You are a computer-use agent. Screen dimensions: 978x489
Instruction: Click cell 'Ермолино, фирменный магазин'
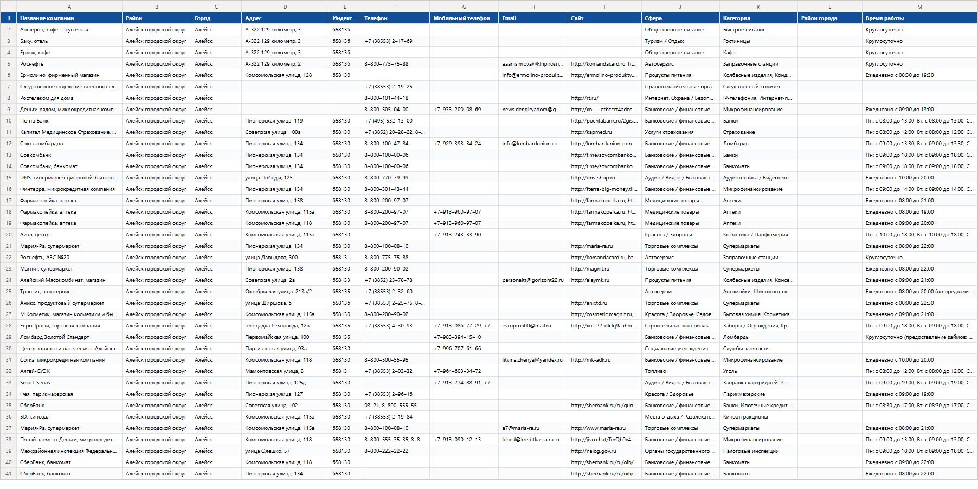(69, 75)
